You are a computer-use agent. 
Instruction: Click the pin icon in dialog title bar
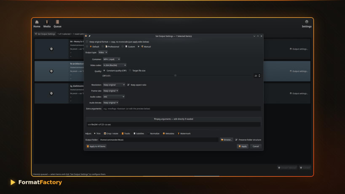click(90, 36)
